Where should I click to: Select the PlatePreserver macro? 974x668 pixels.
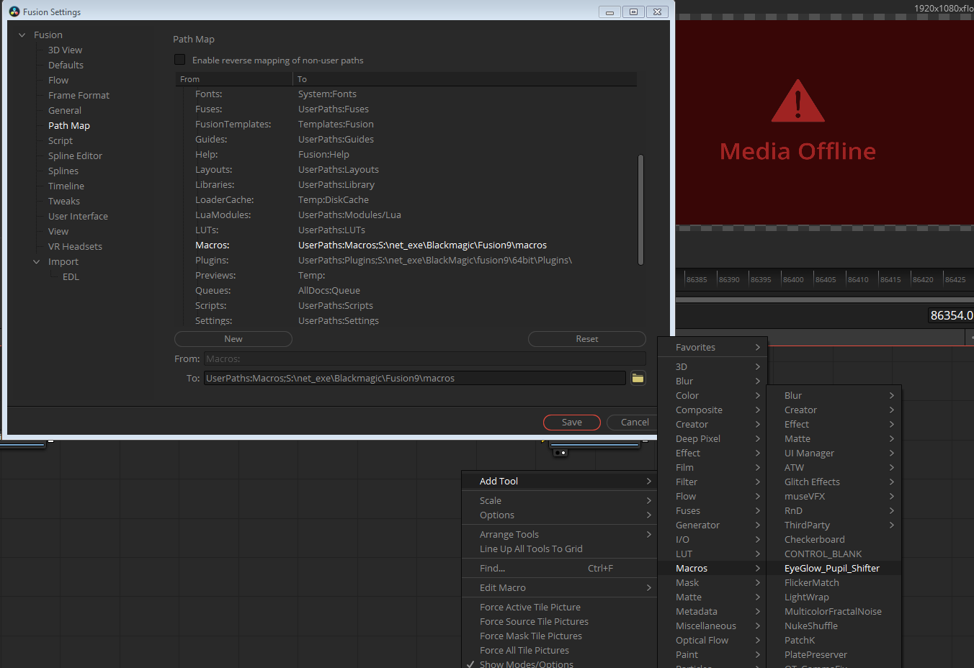(835, 654)
